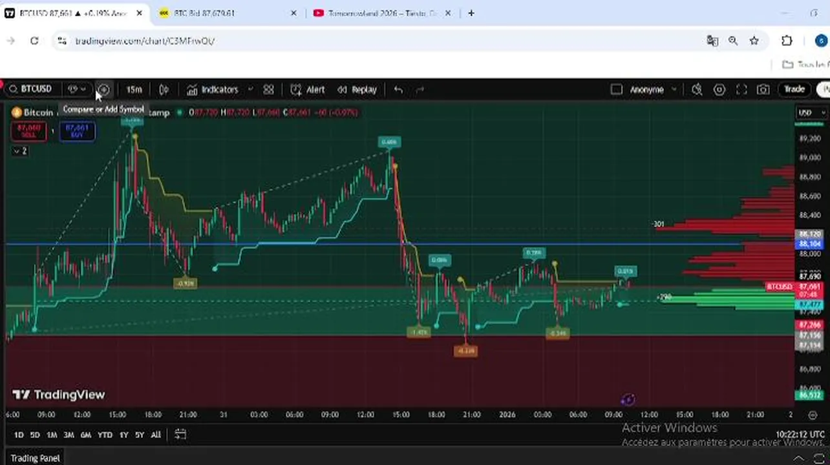Select the YTD time range
This screenshot has height=465, width=830.
(105, 435)
